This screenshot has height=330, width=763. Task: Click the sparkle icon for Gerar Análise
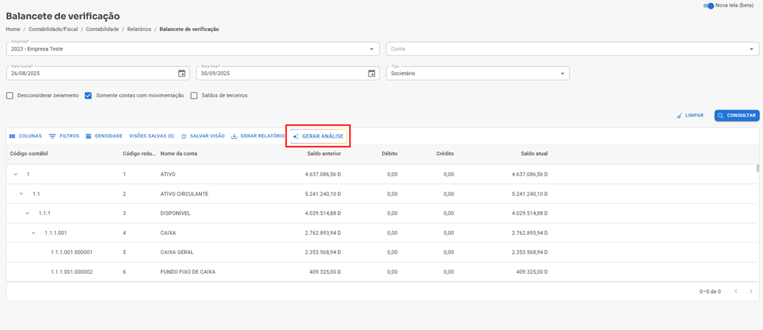coord(296,137)
